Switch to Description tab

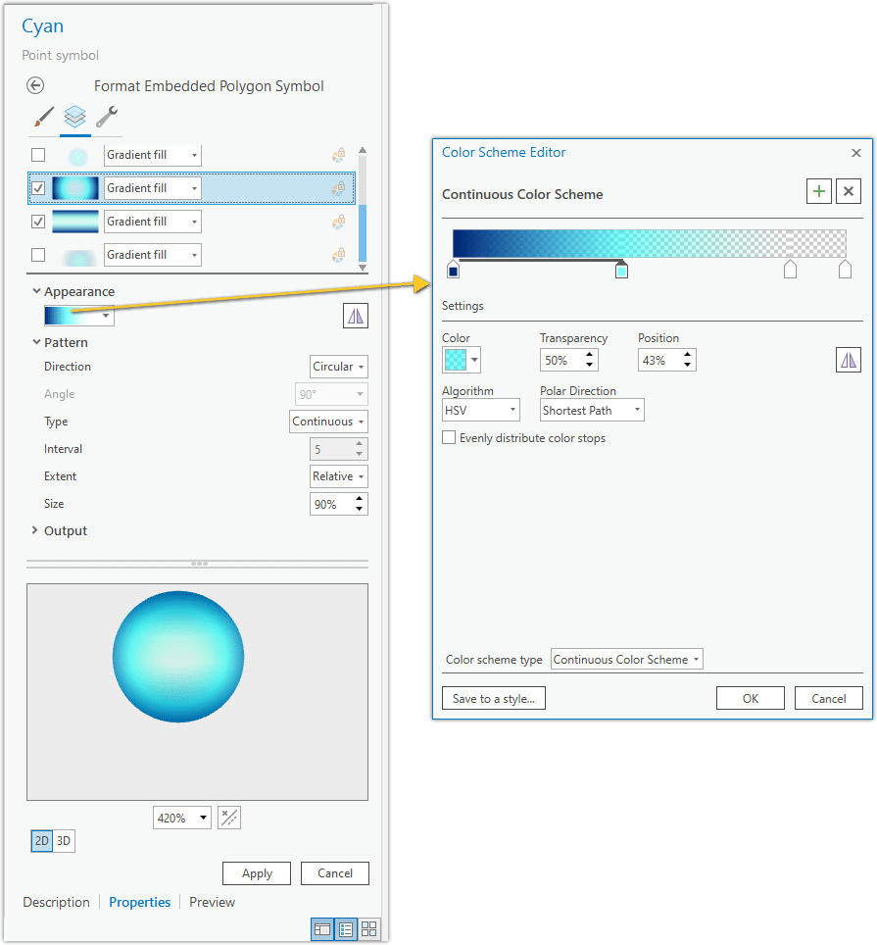point(56,902)
